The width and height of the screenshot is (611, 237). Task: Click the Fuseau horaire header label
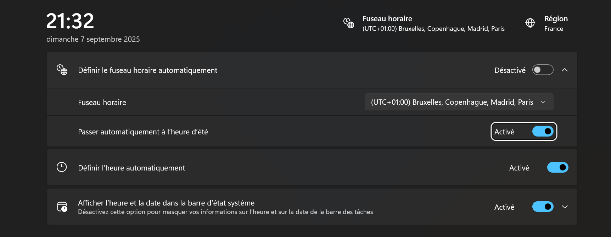click(x=387, y=19)
